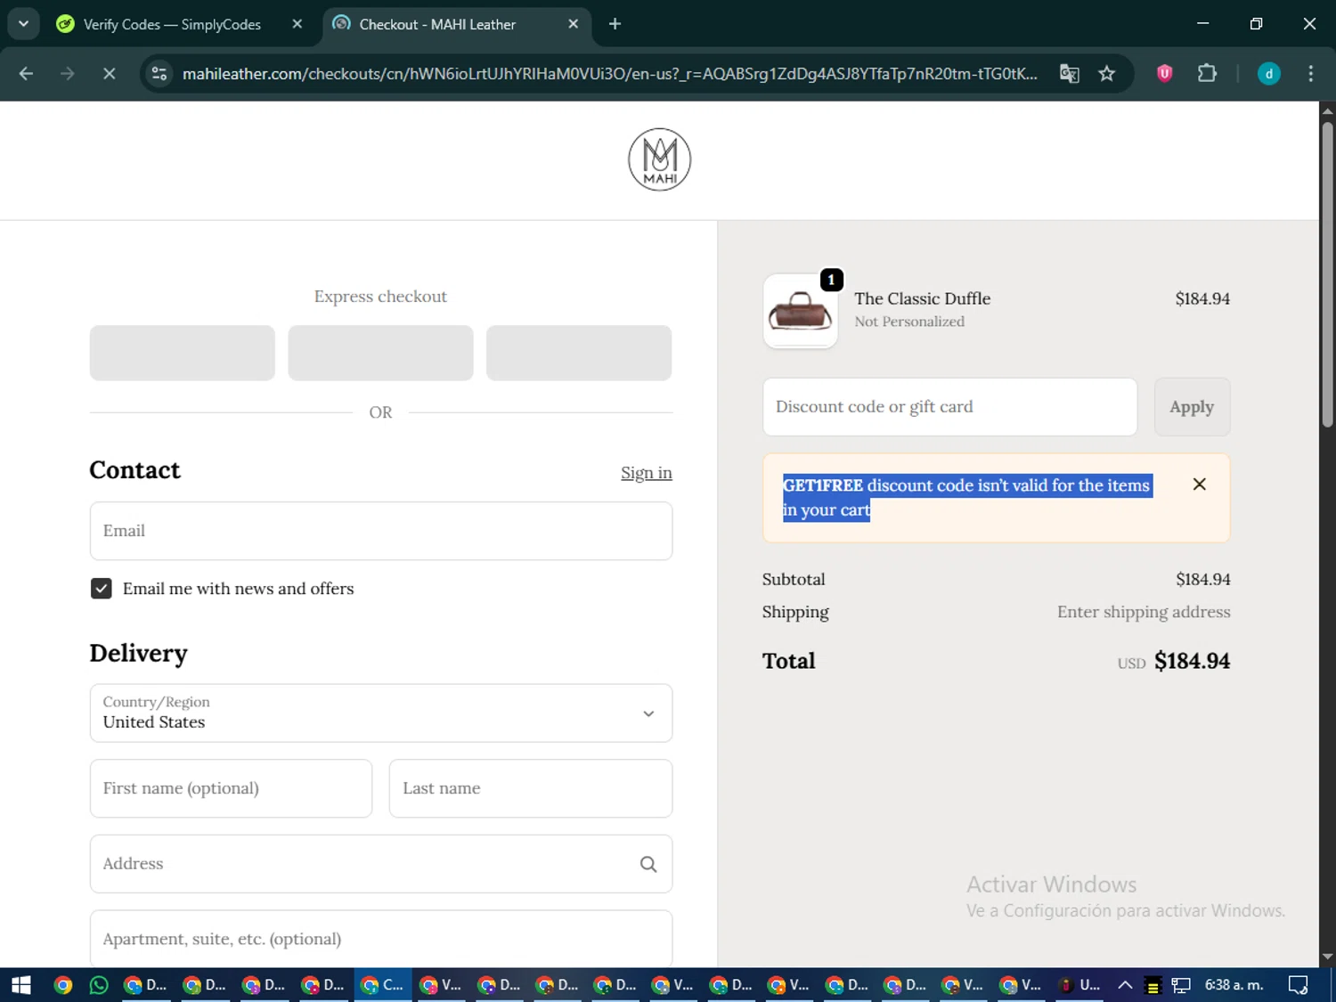Click the Last name field
The image size is (1336, 1002).
531,788
